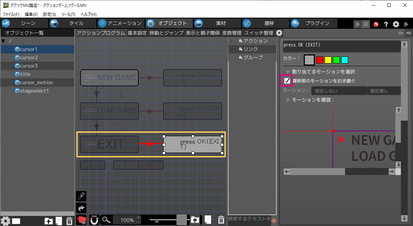Image resolution: width=413 pixels, height=226 pixels.
Task: Expand the リンク tree group
Action: coord(232,49)
